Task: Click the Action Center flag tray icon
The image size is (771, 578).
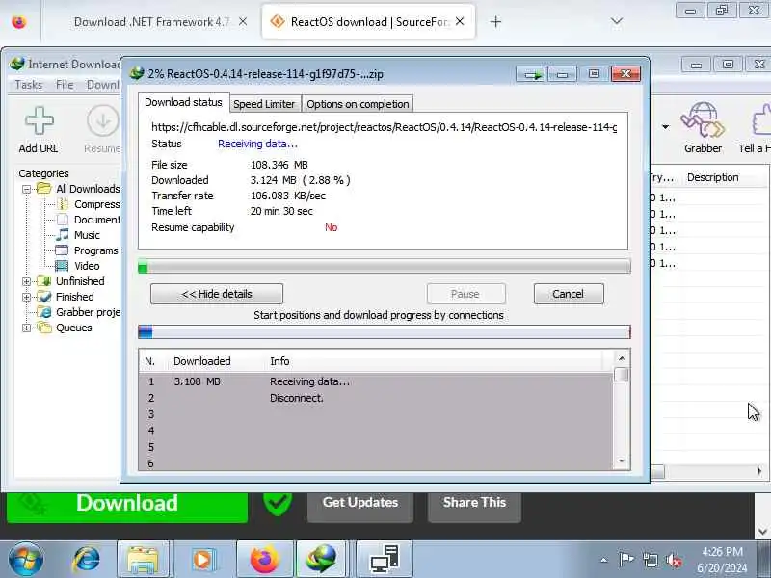Action: click(625, 560)
